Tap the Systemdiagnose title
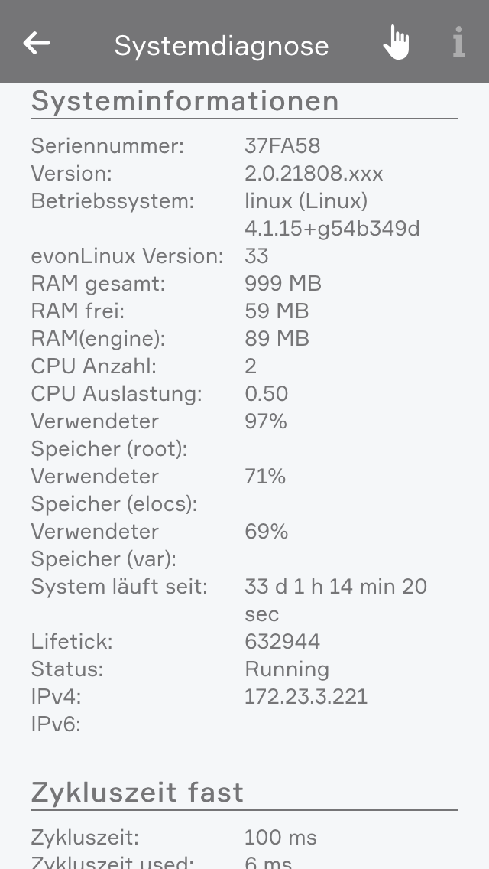Screen dimensions: 489x869 click(222, 46)
